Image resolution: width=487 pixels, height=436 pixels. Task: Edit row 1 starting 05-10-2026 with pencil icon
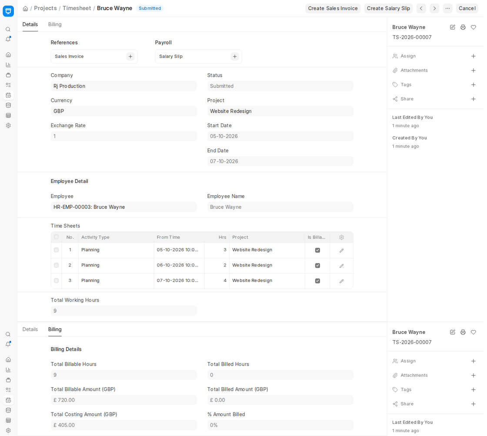[x=342, y=250]
